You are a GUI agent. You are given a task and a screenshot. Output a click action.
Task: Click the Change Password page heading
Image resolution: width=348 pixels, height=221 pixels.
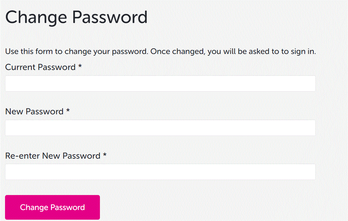click(x=76, y=18)
